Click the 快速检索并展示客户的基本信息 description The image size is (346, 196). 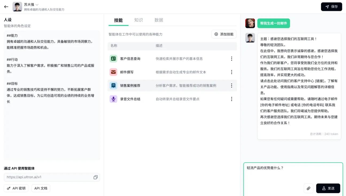tap(179, 59)
